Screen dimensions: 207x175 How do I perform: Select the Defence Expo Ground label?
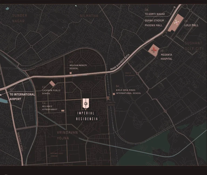pyautogui.click(x=56, y=155)
